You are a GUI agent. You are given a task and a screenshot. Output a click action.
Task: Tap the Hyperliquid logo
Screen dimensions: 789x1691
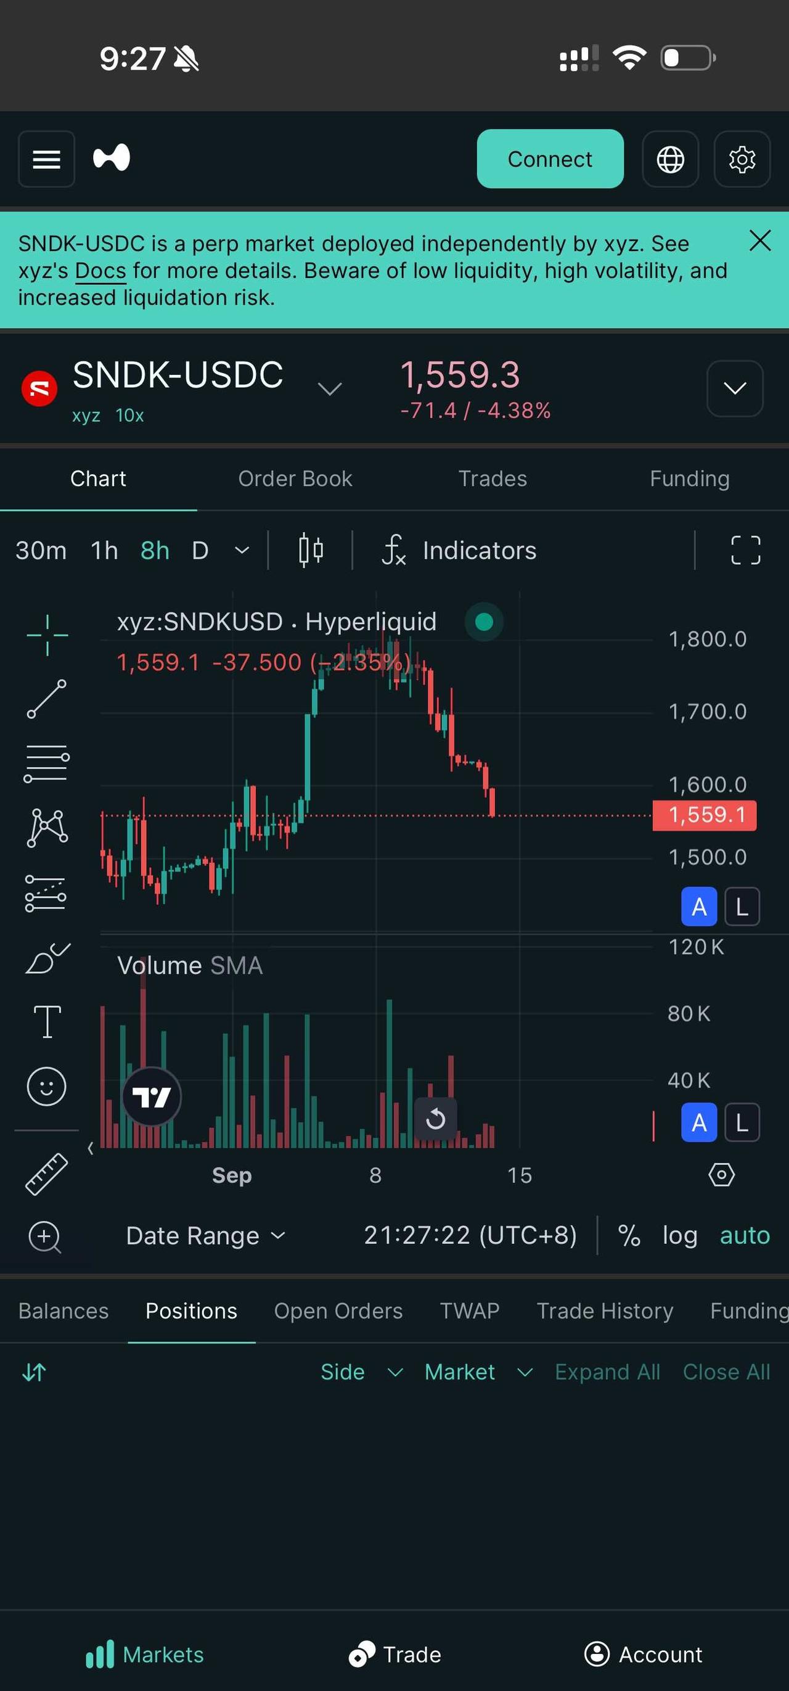point(112,158)
